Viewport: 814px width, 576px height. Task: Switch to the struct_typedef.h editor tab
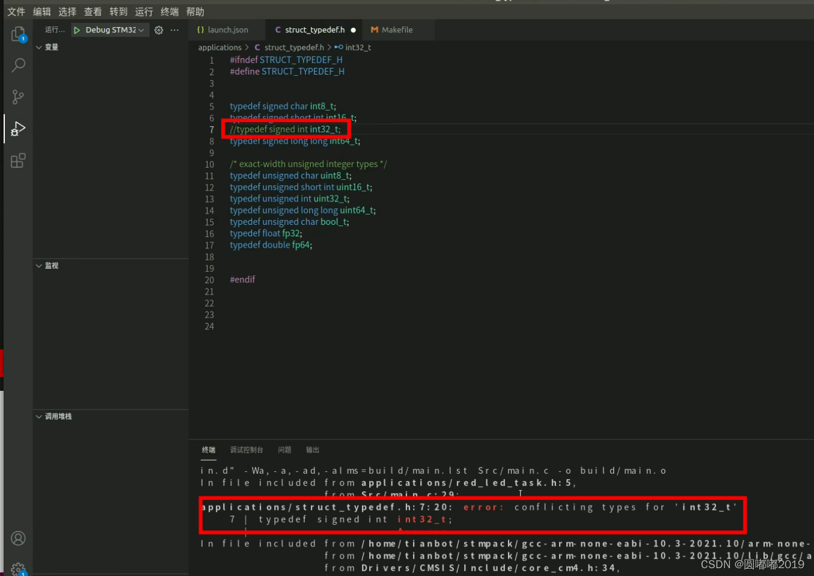tap(314, 30)
